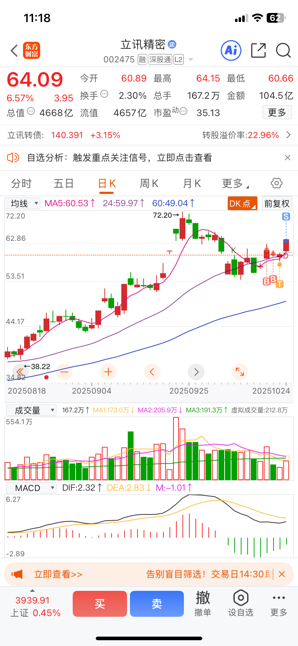Tap the battery indicator in status bar
Viewport: 298px width, 646px height.
pos(276,18)
